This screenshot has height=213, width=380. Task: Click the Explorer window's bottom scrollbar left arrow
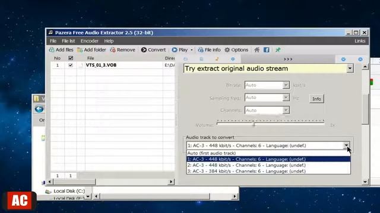(x=96, y=196)
